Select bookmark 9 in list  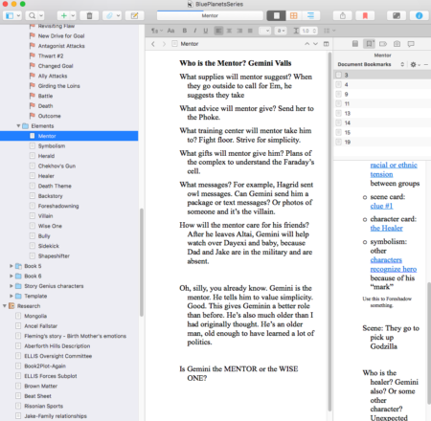tap(382, 94)
